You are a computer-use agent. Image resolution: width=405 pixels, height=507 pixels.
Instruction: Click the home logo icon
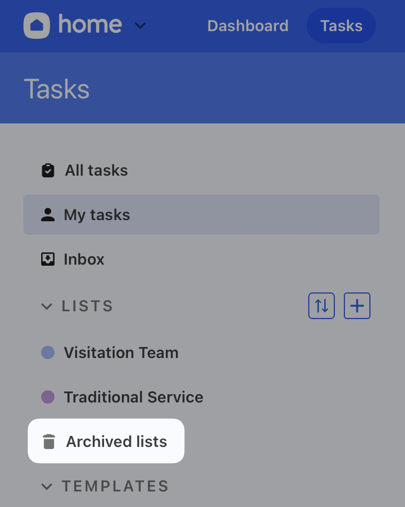pyautogui.click(x=37, y=26)
